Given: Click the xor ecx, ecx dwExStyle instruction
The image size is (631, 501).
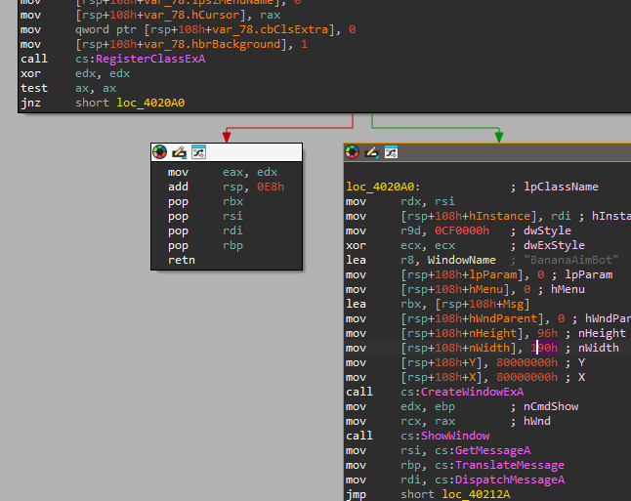Looking at the screenshot, I should coord(400,245).
